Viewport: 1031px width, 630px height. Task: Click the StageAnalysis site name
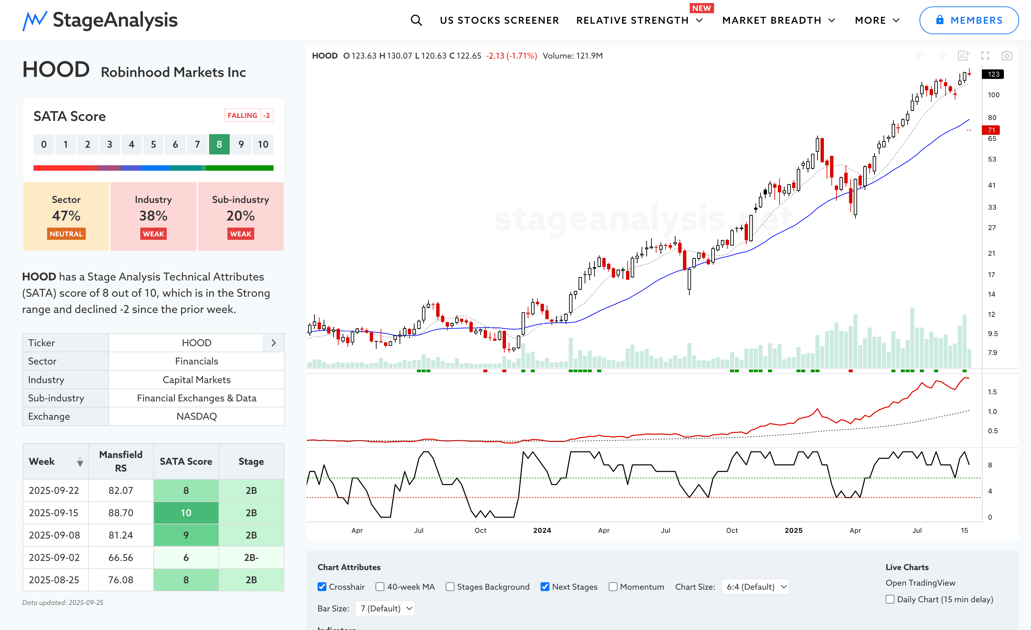tap(115, 20)
